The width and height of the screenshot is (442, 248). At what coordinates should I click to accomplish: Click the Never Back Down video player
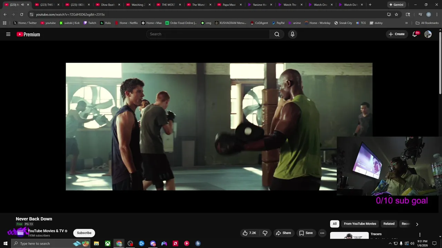click(219, 126)
